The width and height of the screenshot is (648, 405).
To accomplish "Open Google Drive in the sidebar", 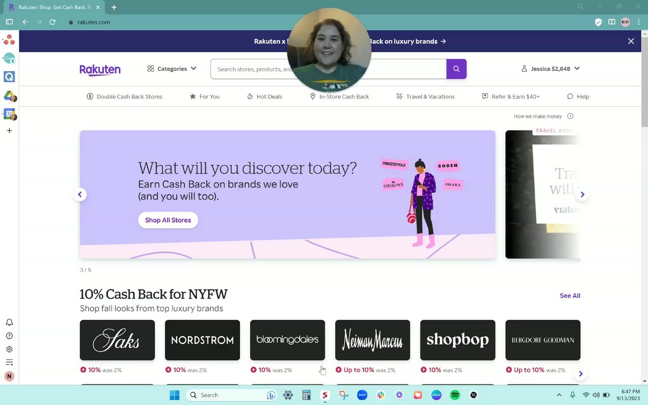I will pos(9,96).
